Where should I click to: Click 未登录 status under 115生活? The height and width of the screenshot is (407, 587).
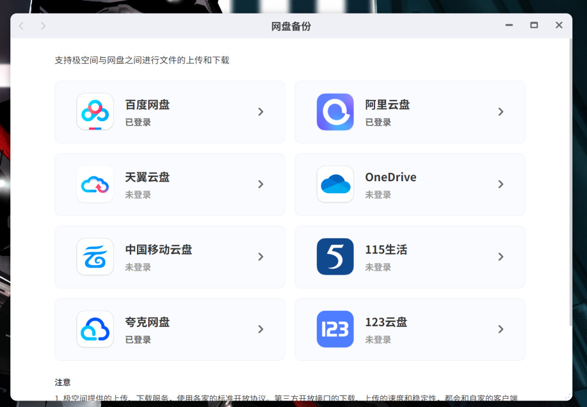pos(378,267)
